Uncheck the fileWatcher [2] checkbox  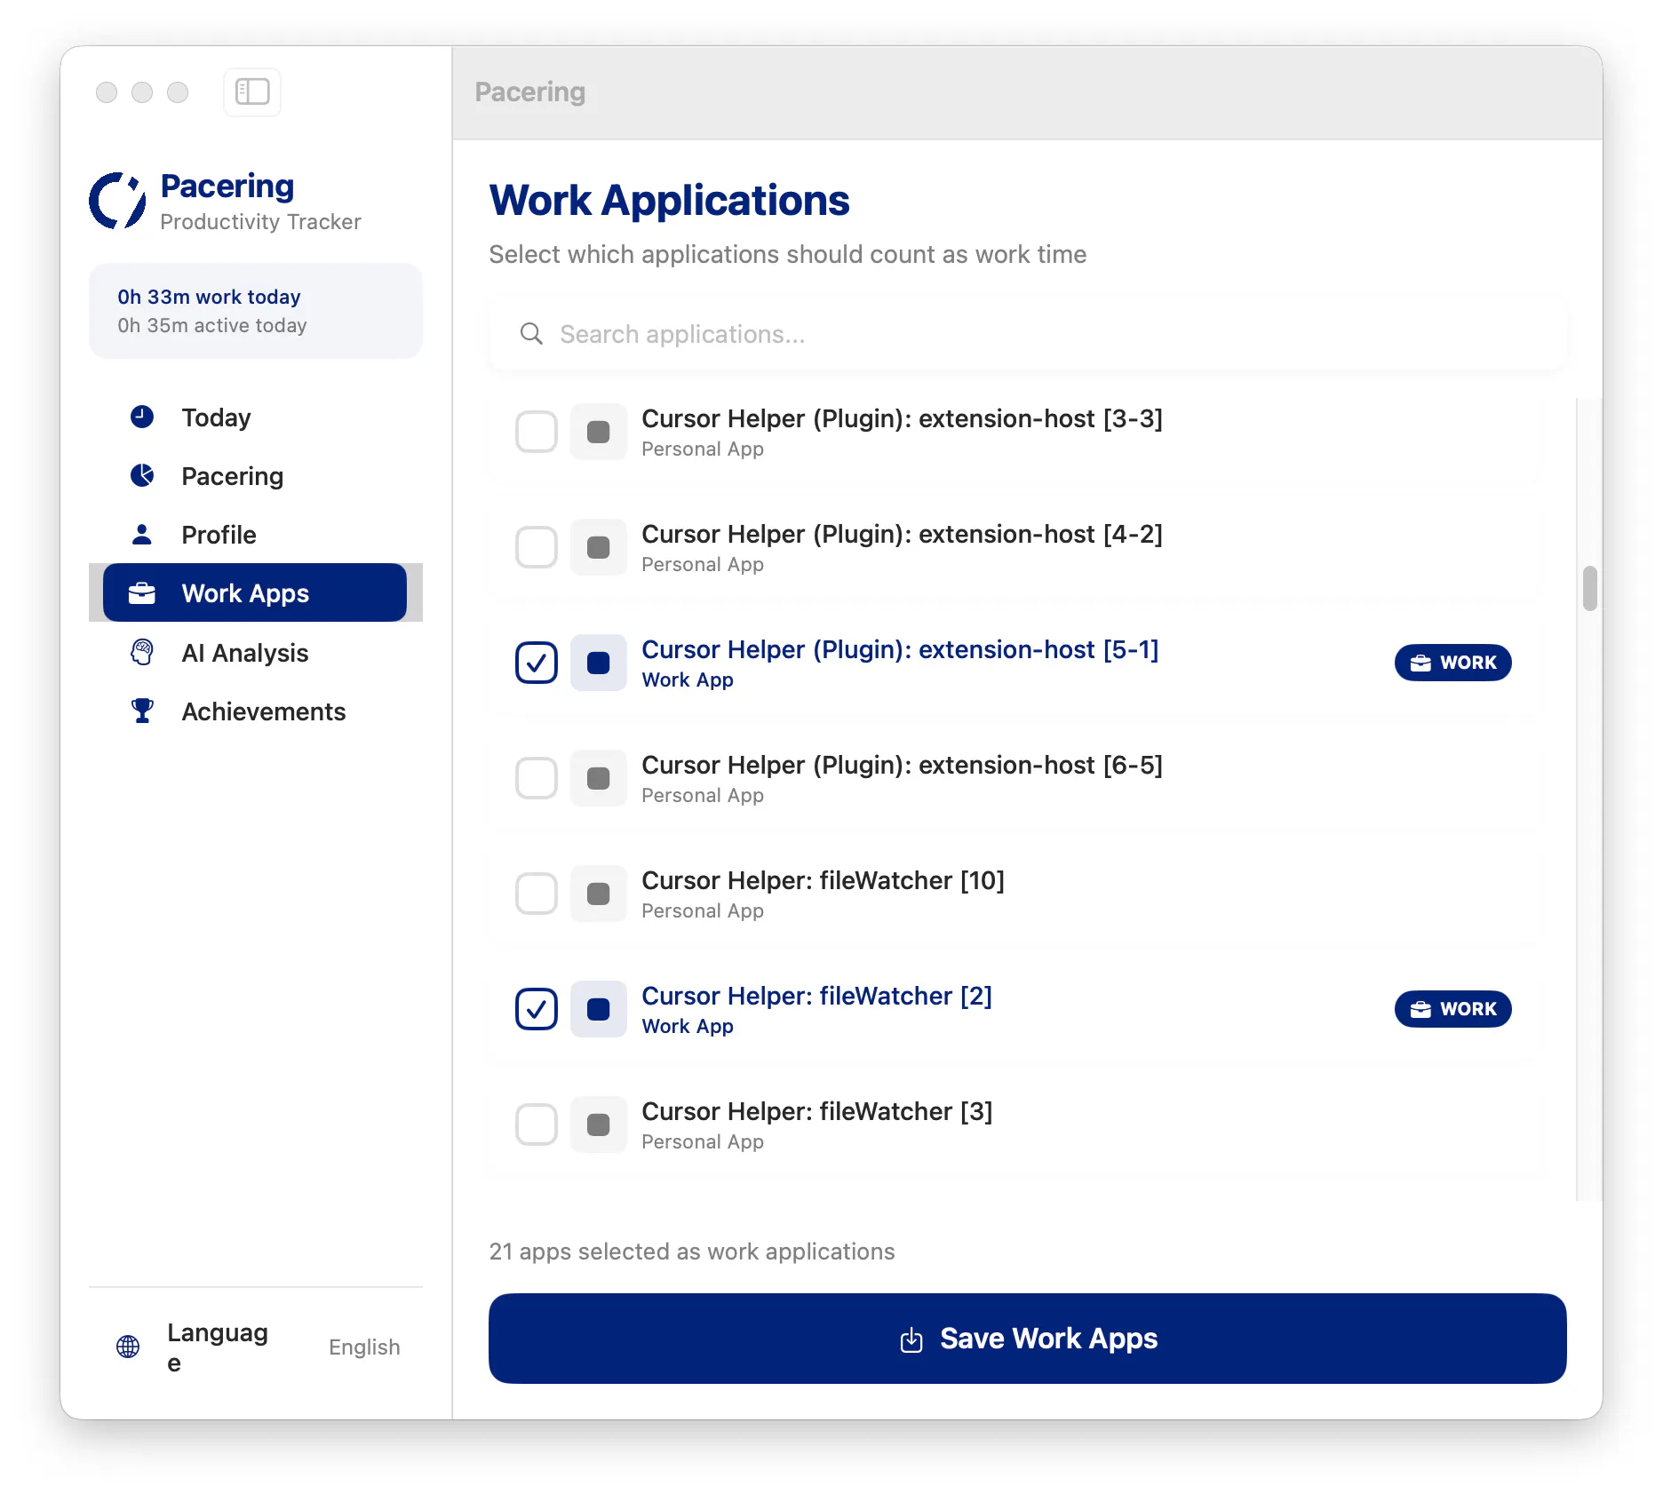(x=537, y=1009)
